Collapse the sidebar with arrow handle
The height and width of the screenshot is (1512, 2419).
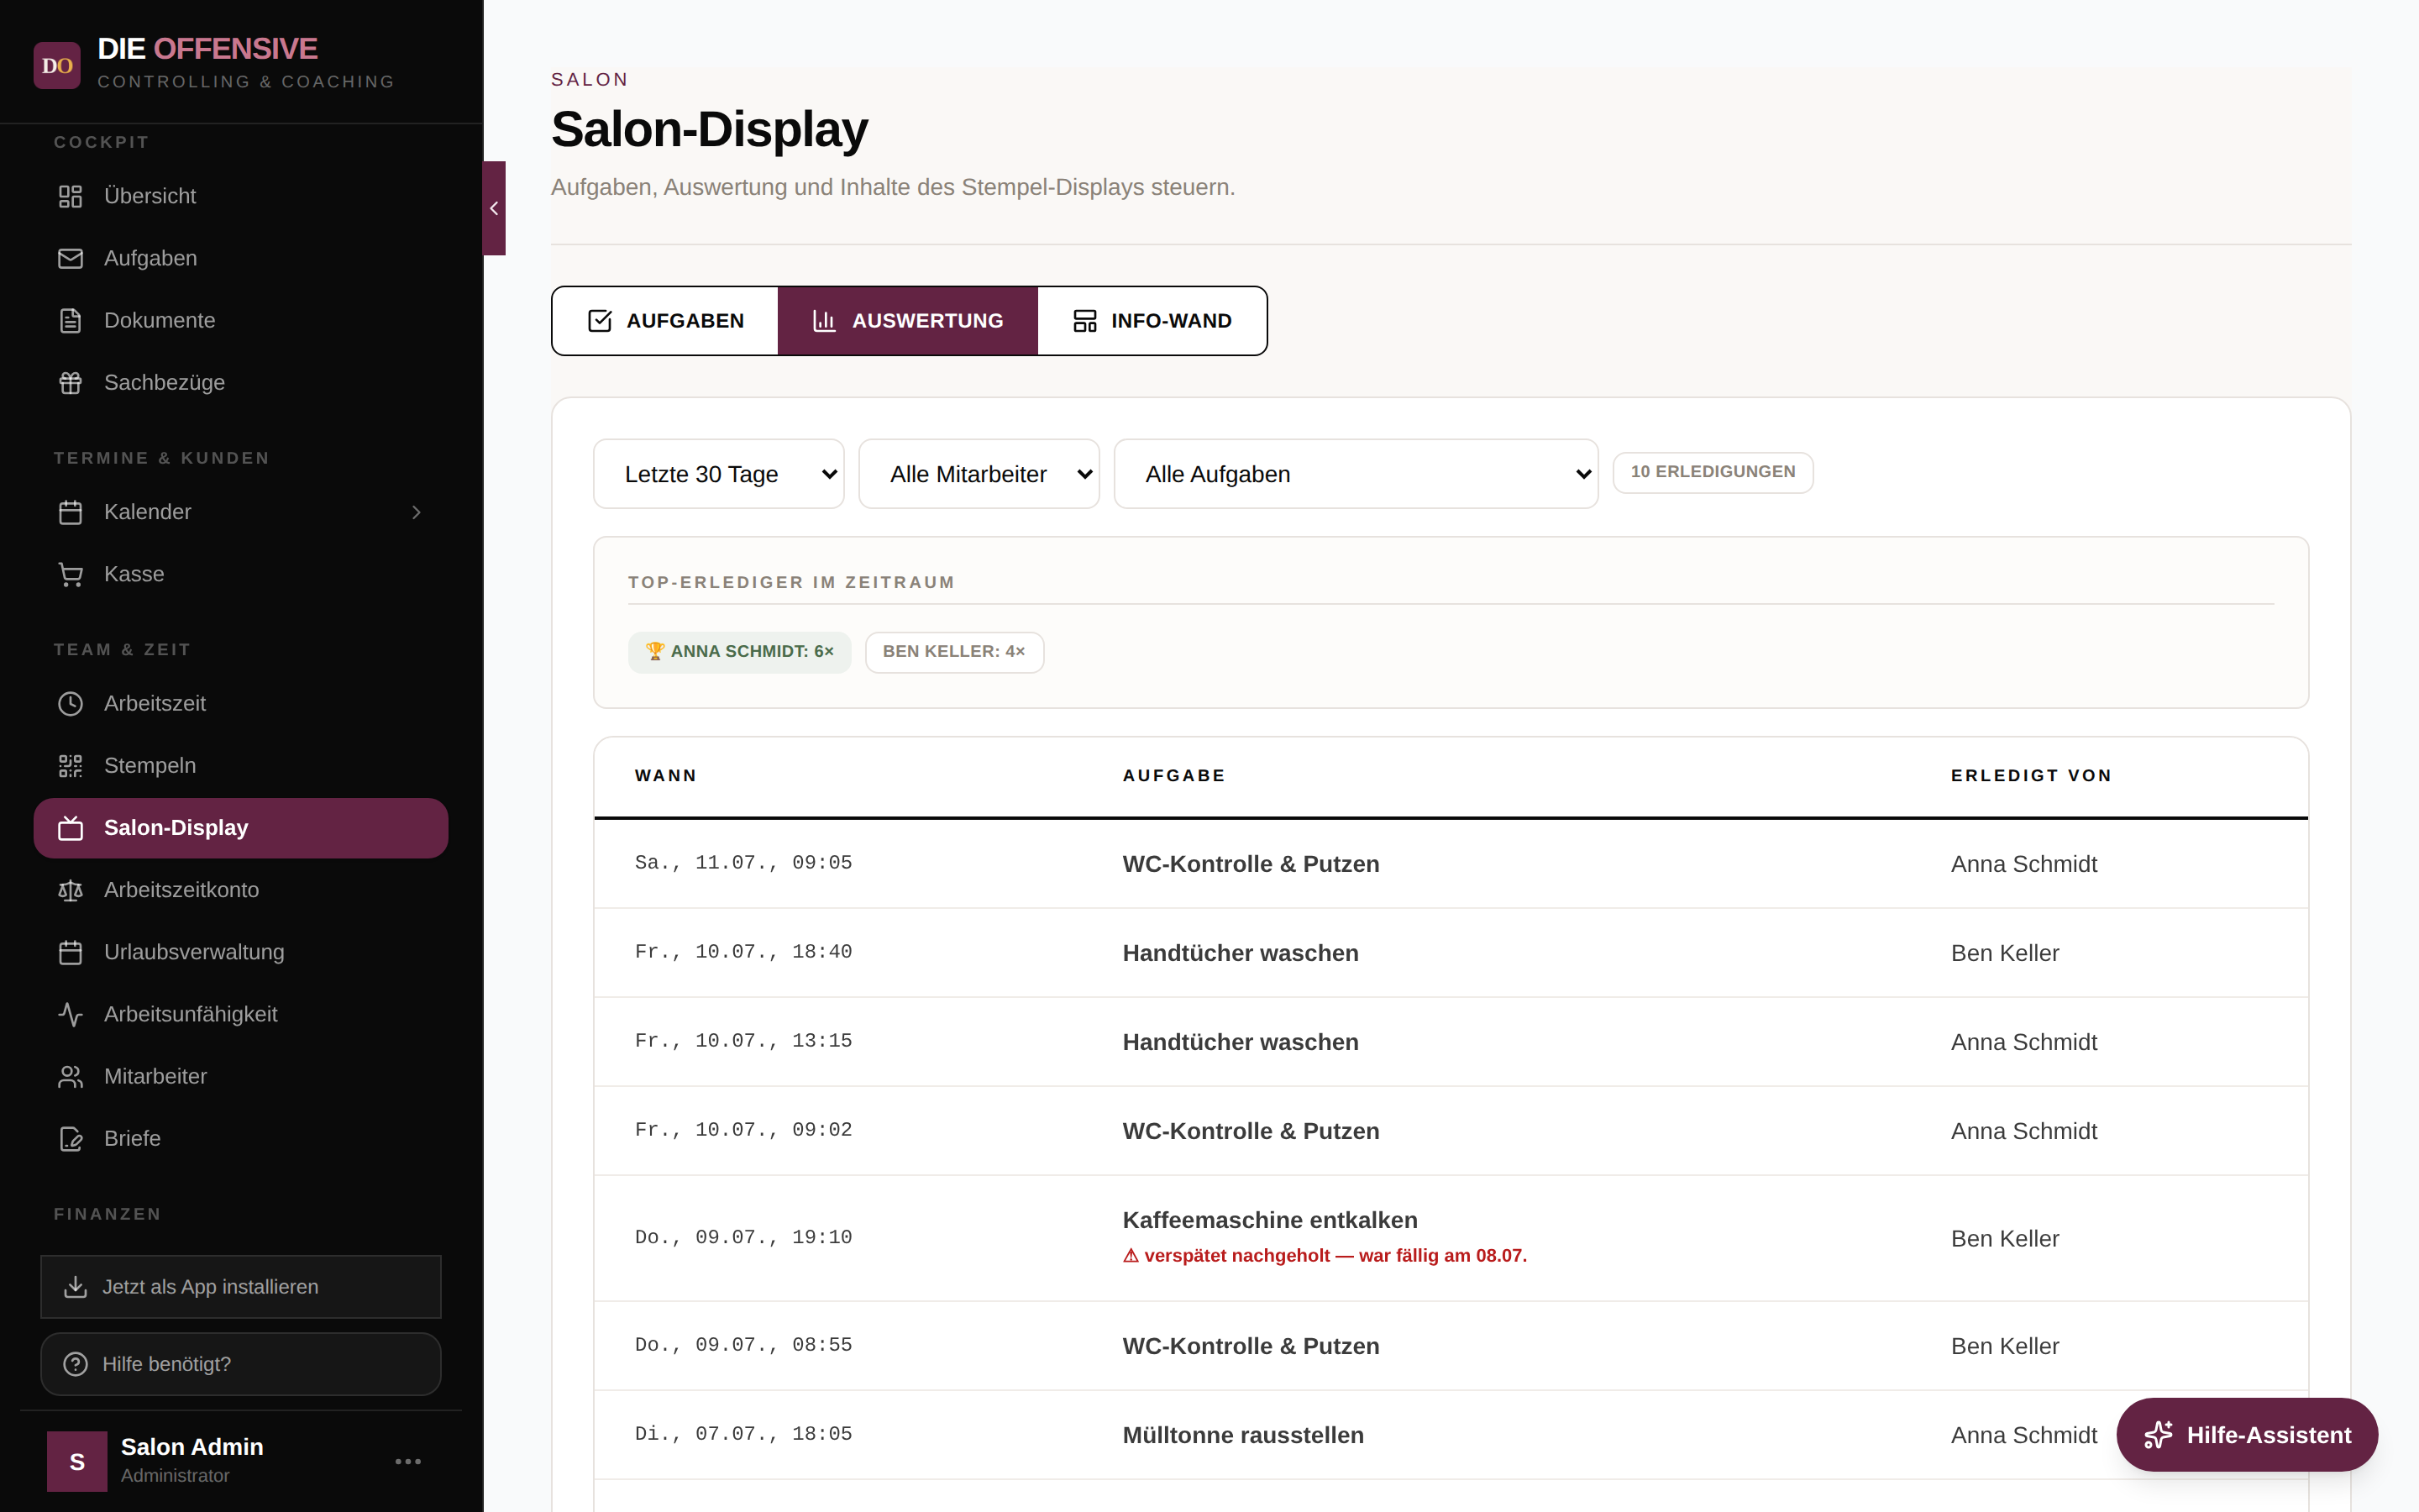click(x=494, y=208)
